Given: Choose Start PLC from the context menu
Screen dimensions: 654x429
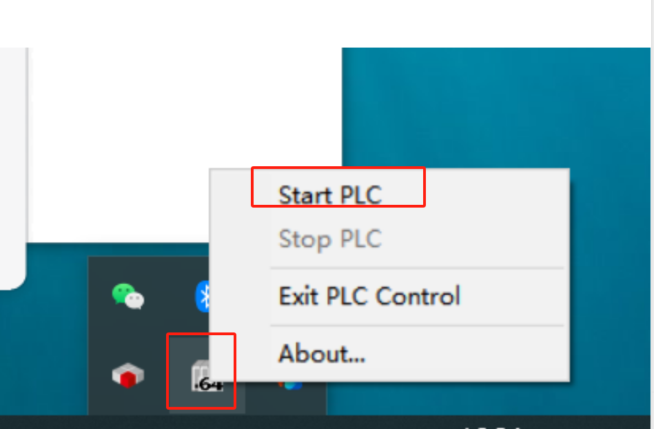Looking at the screenshot, I should (330, 195).
